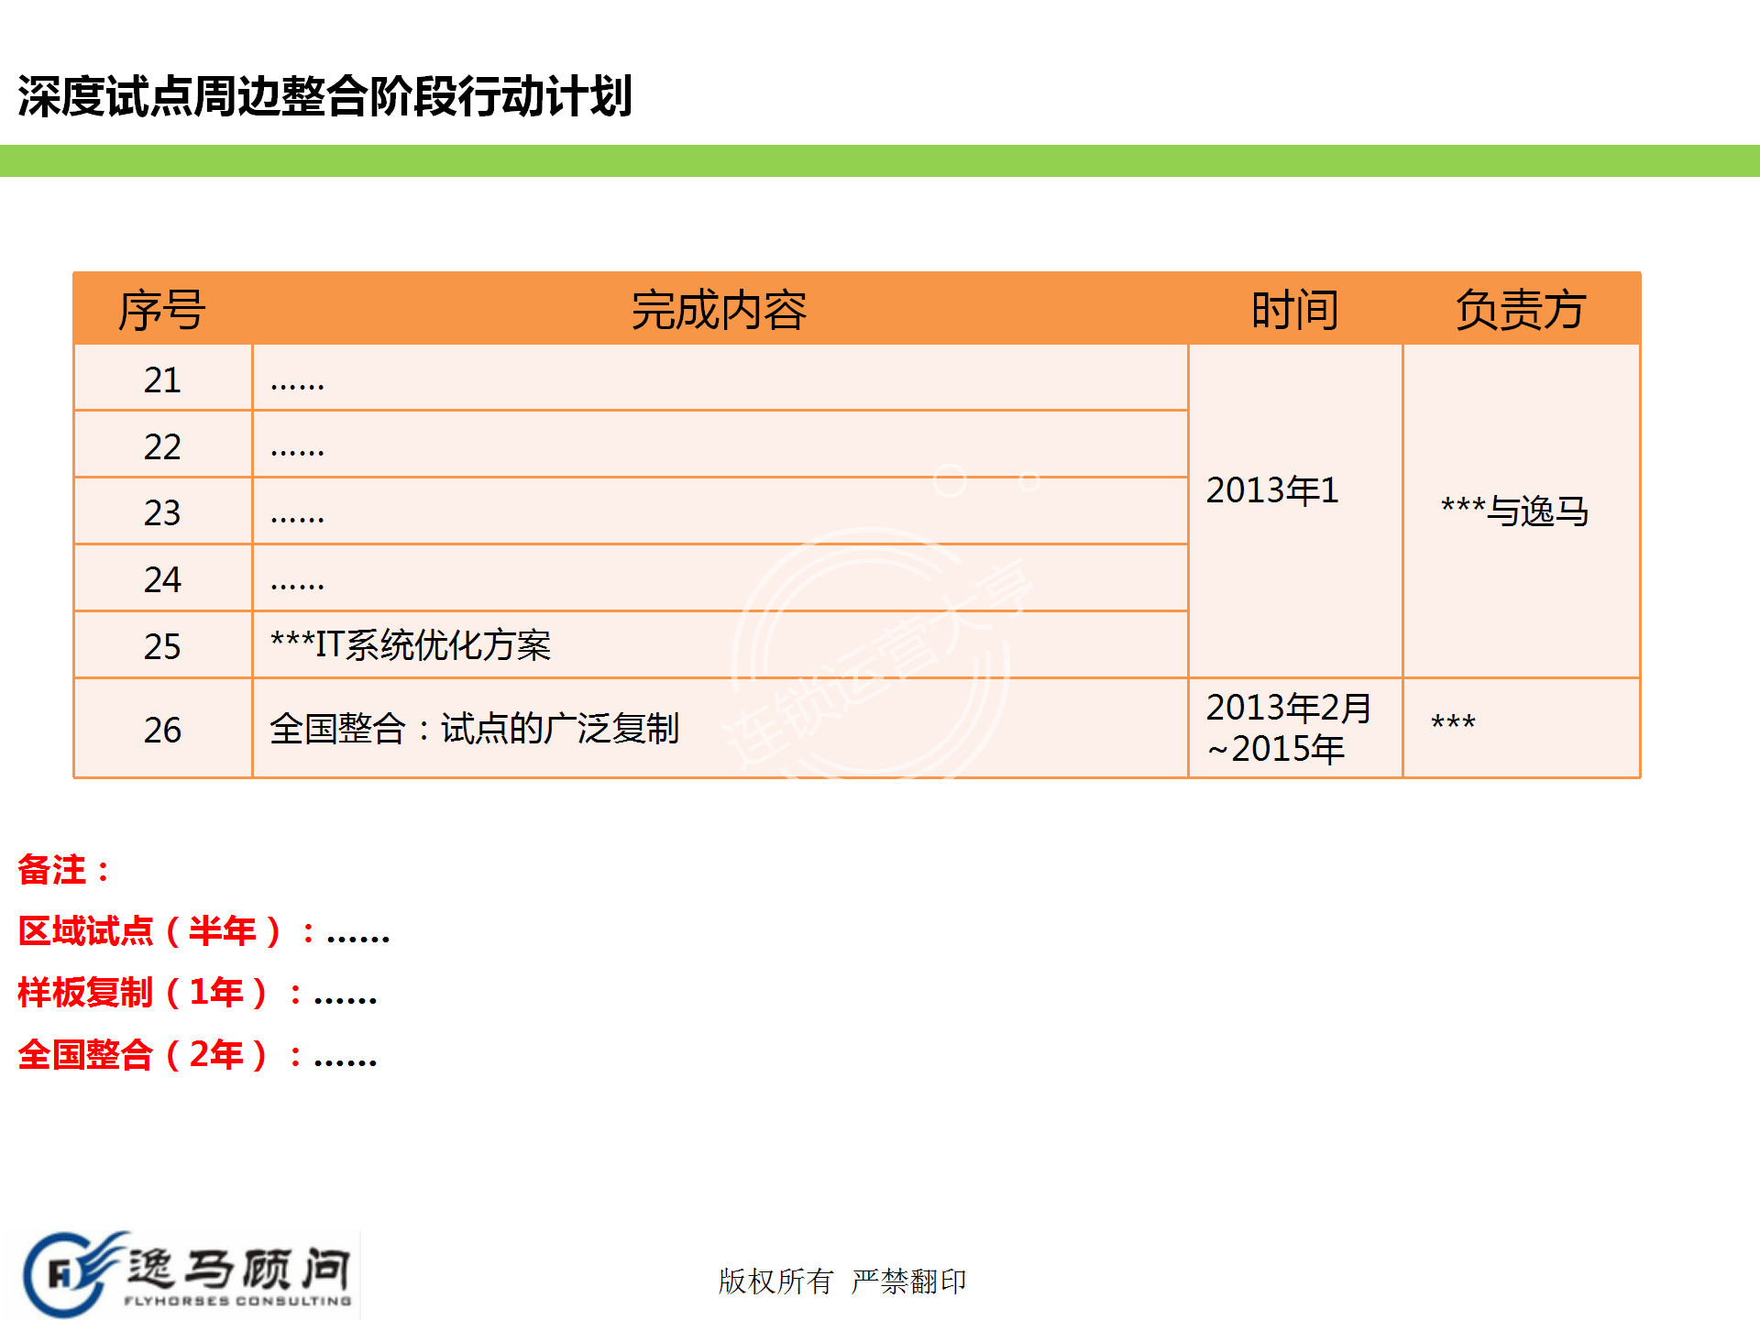Image resolution: width=1760 pixels, height=1320 pixels.
Task: Click the 全国整合(2年) note line
Action: click(x=197, y=1055)
